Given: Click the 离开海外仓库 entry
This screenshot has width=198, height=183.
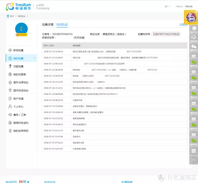Looking at the screenshot, I should 78,130.
